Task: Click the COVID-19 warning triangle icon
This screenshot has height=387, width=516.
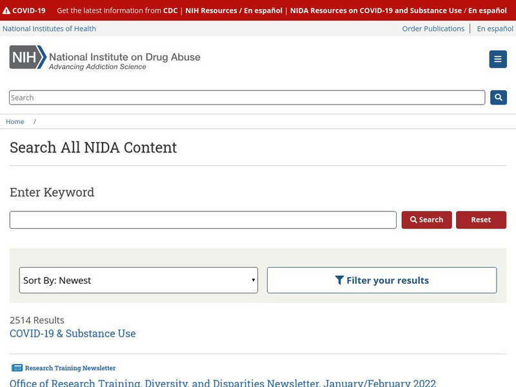Action: click(6, 10)
